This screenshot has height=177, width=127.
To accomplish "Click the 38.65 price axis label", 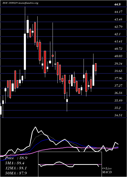I will click(118, 71).
